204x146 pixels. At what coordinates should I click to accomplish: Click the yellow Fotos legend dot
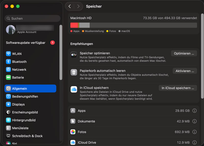pos(107,31)
